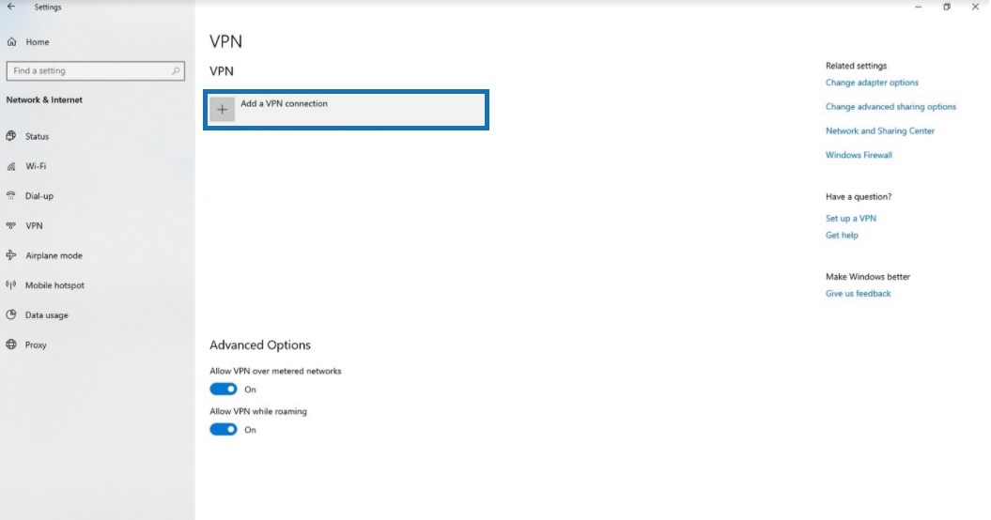The width and height of the screenshot is (991, 520).
Task: Toggle Allow VPN while roaming
Action: click(x=224, y=430)
